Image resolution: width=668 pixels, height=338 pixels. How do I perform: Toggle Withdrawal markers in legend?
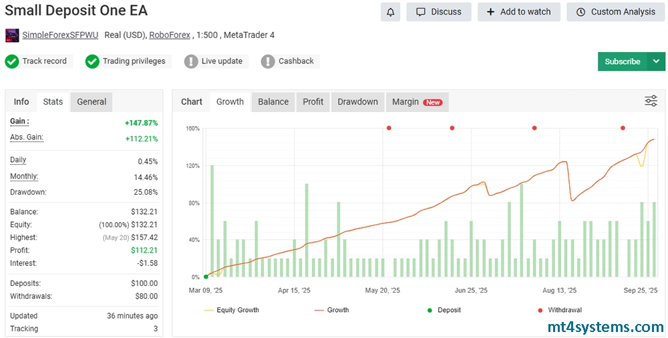(558, 310)
